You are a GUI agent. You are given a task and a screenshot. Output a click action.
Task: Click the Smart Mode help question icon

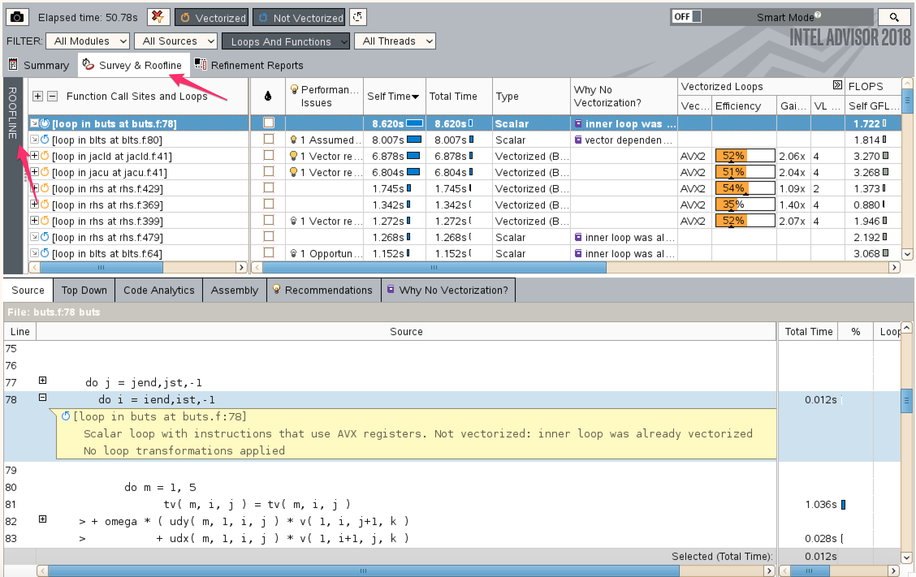(818, 15)
